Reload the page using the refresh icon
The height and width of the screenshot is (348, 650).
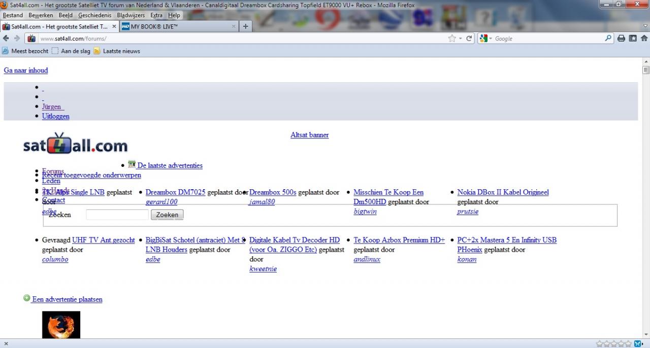(469, 39)
